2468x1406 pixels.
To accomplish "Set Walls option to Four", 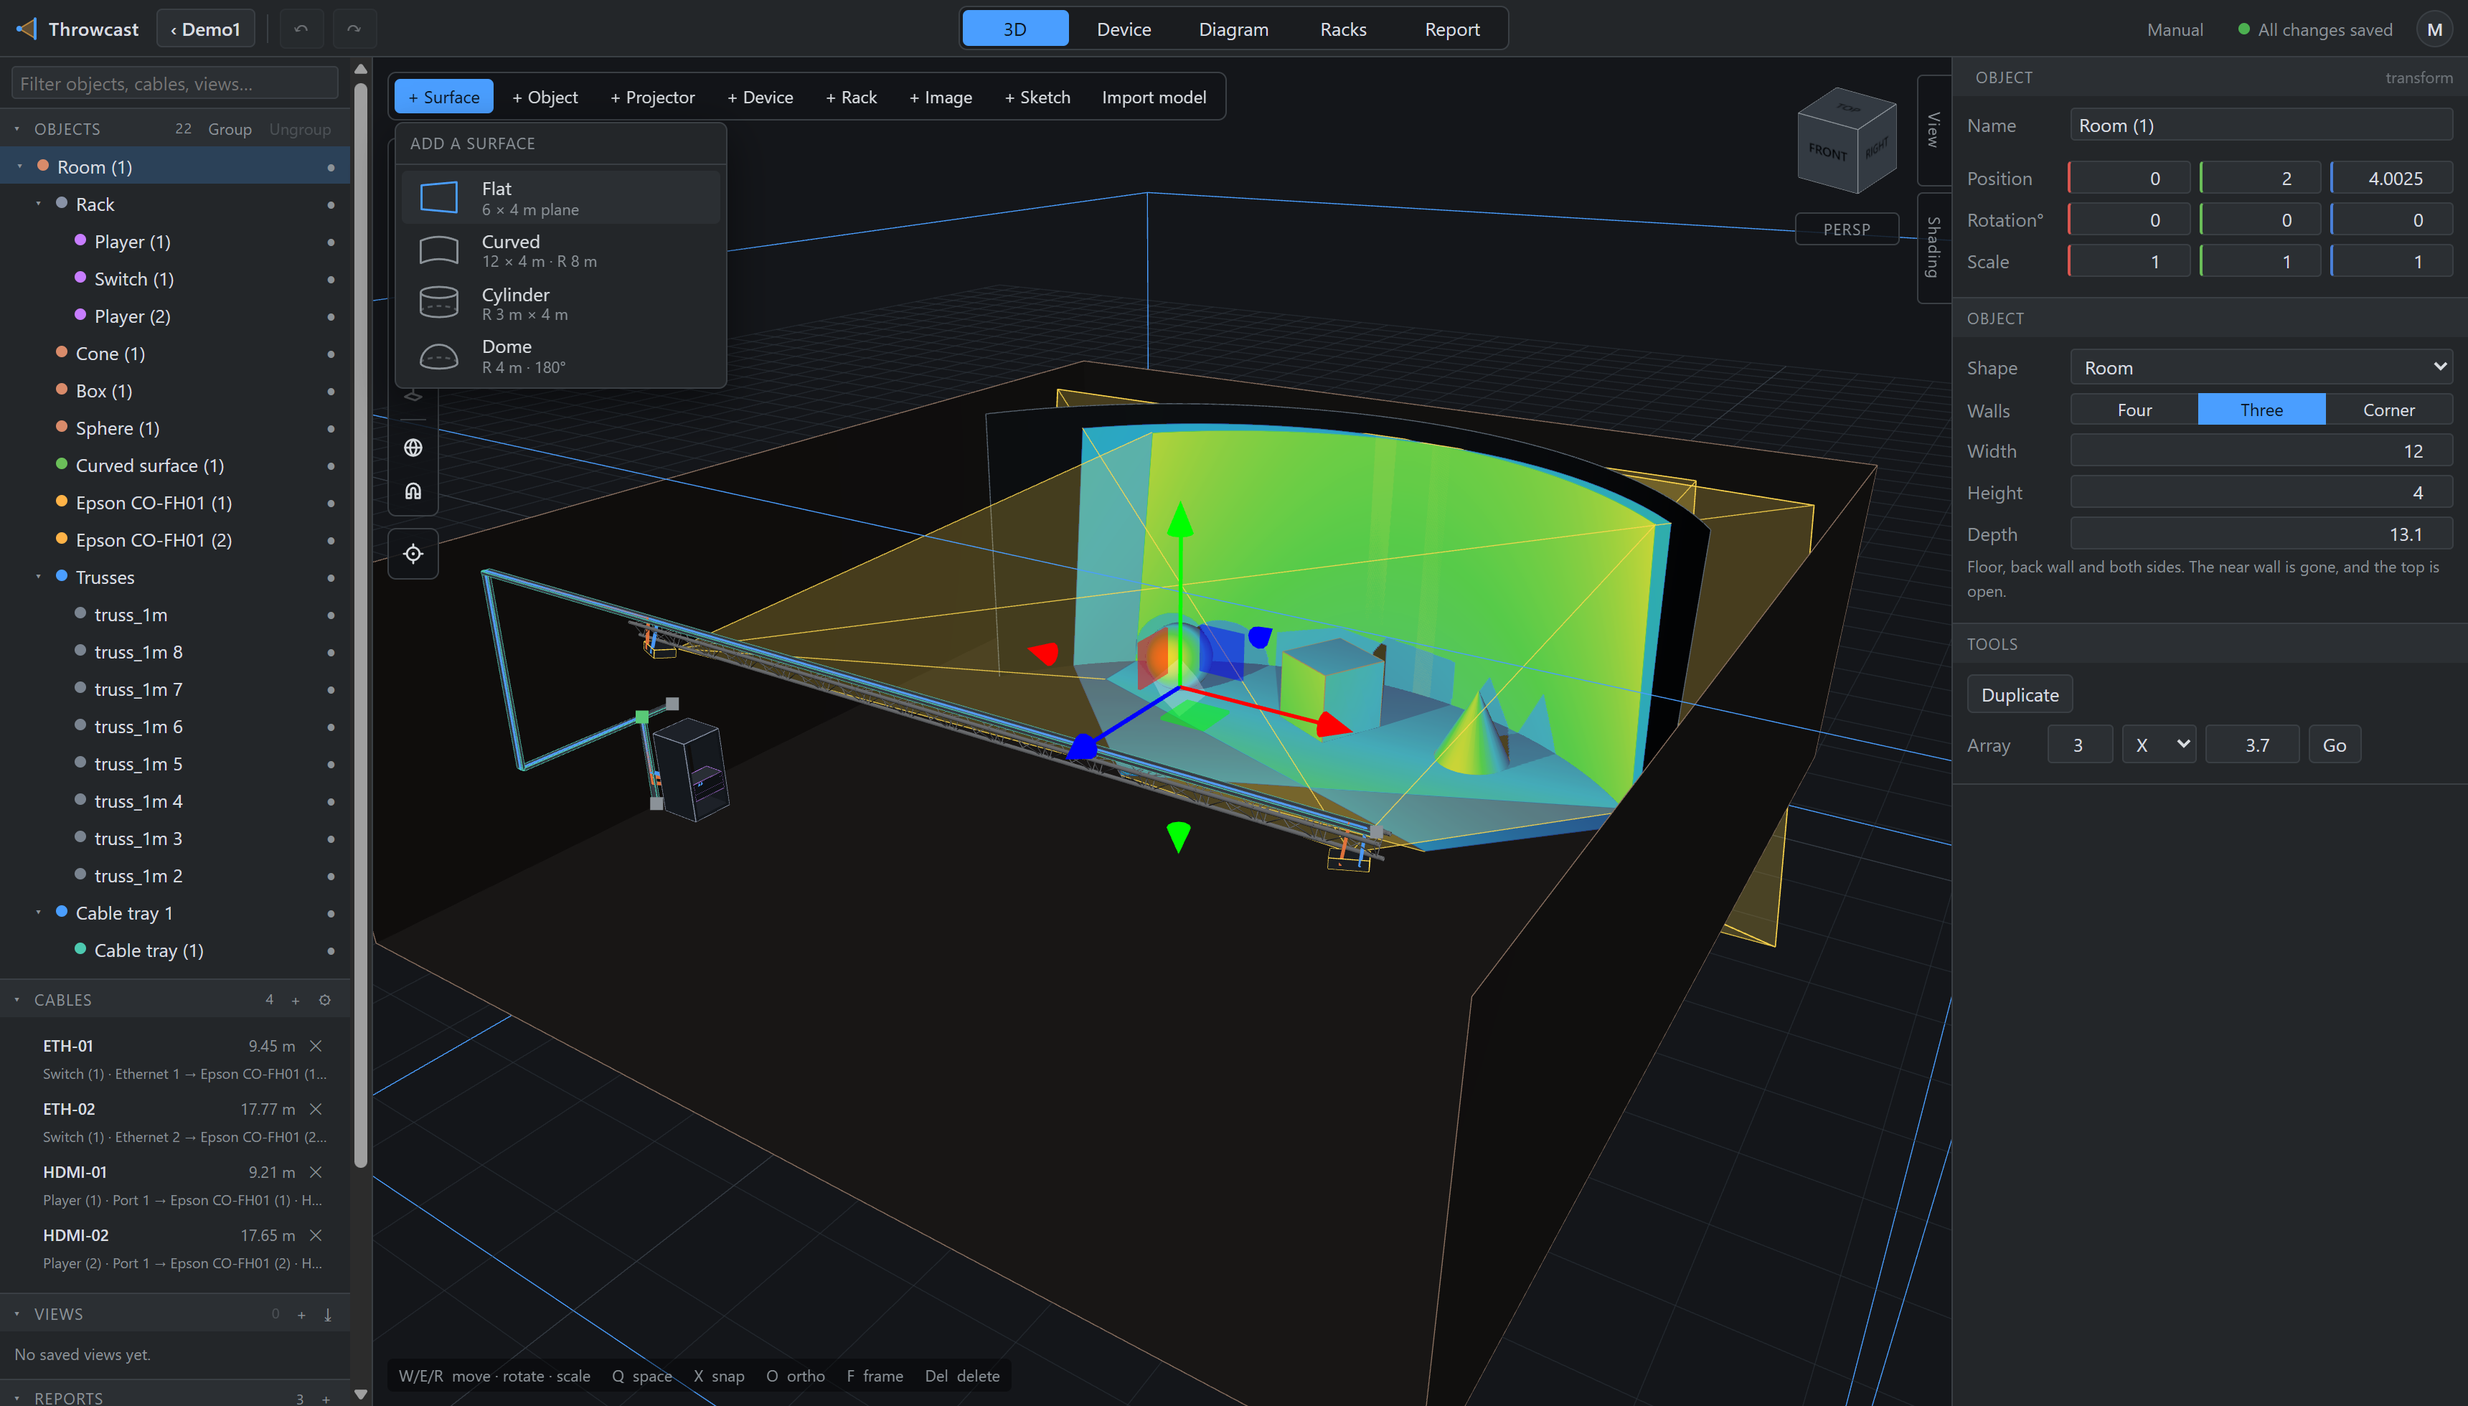I will 2134,410.
